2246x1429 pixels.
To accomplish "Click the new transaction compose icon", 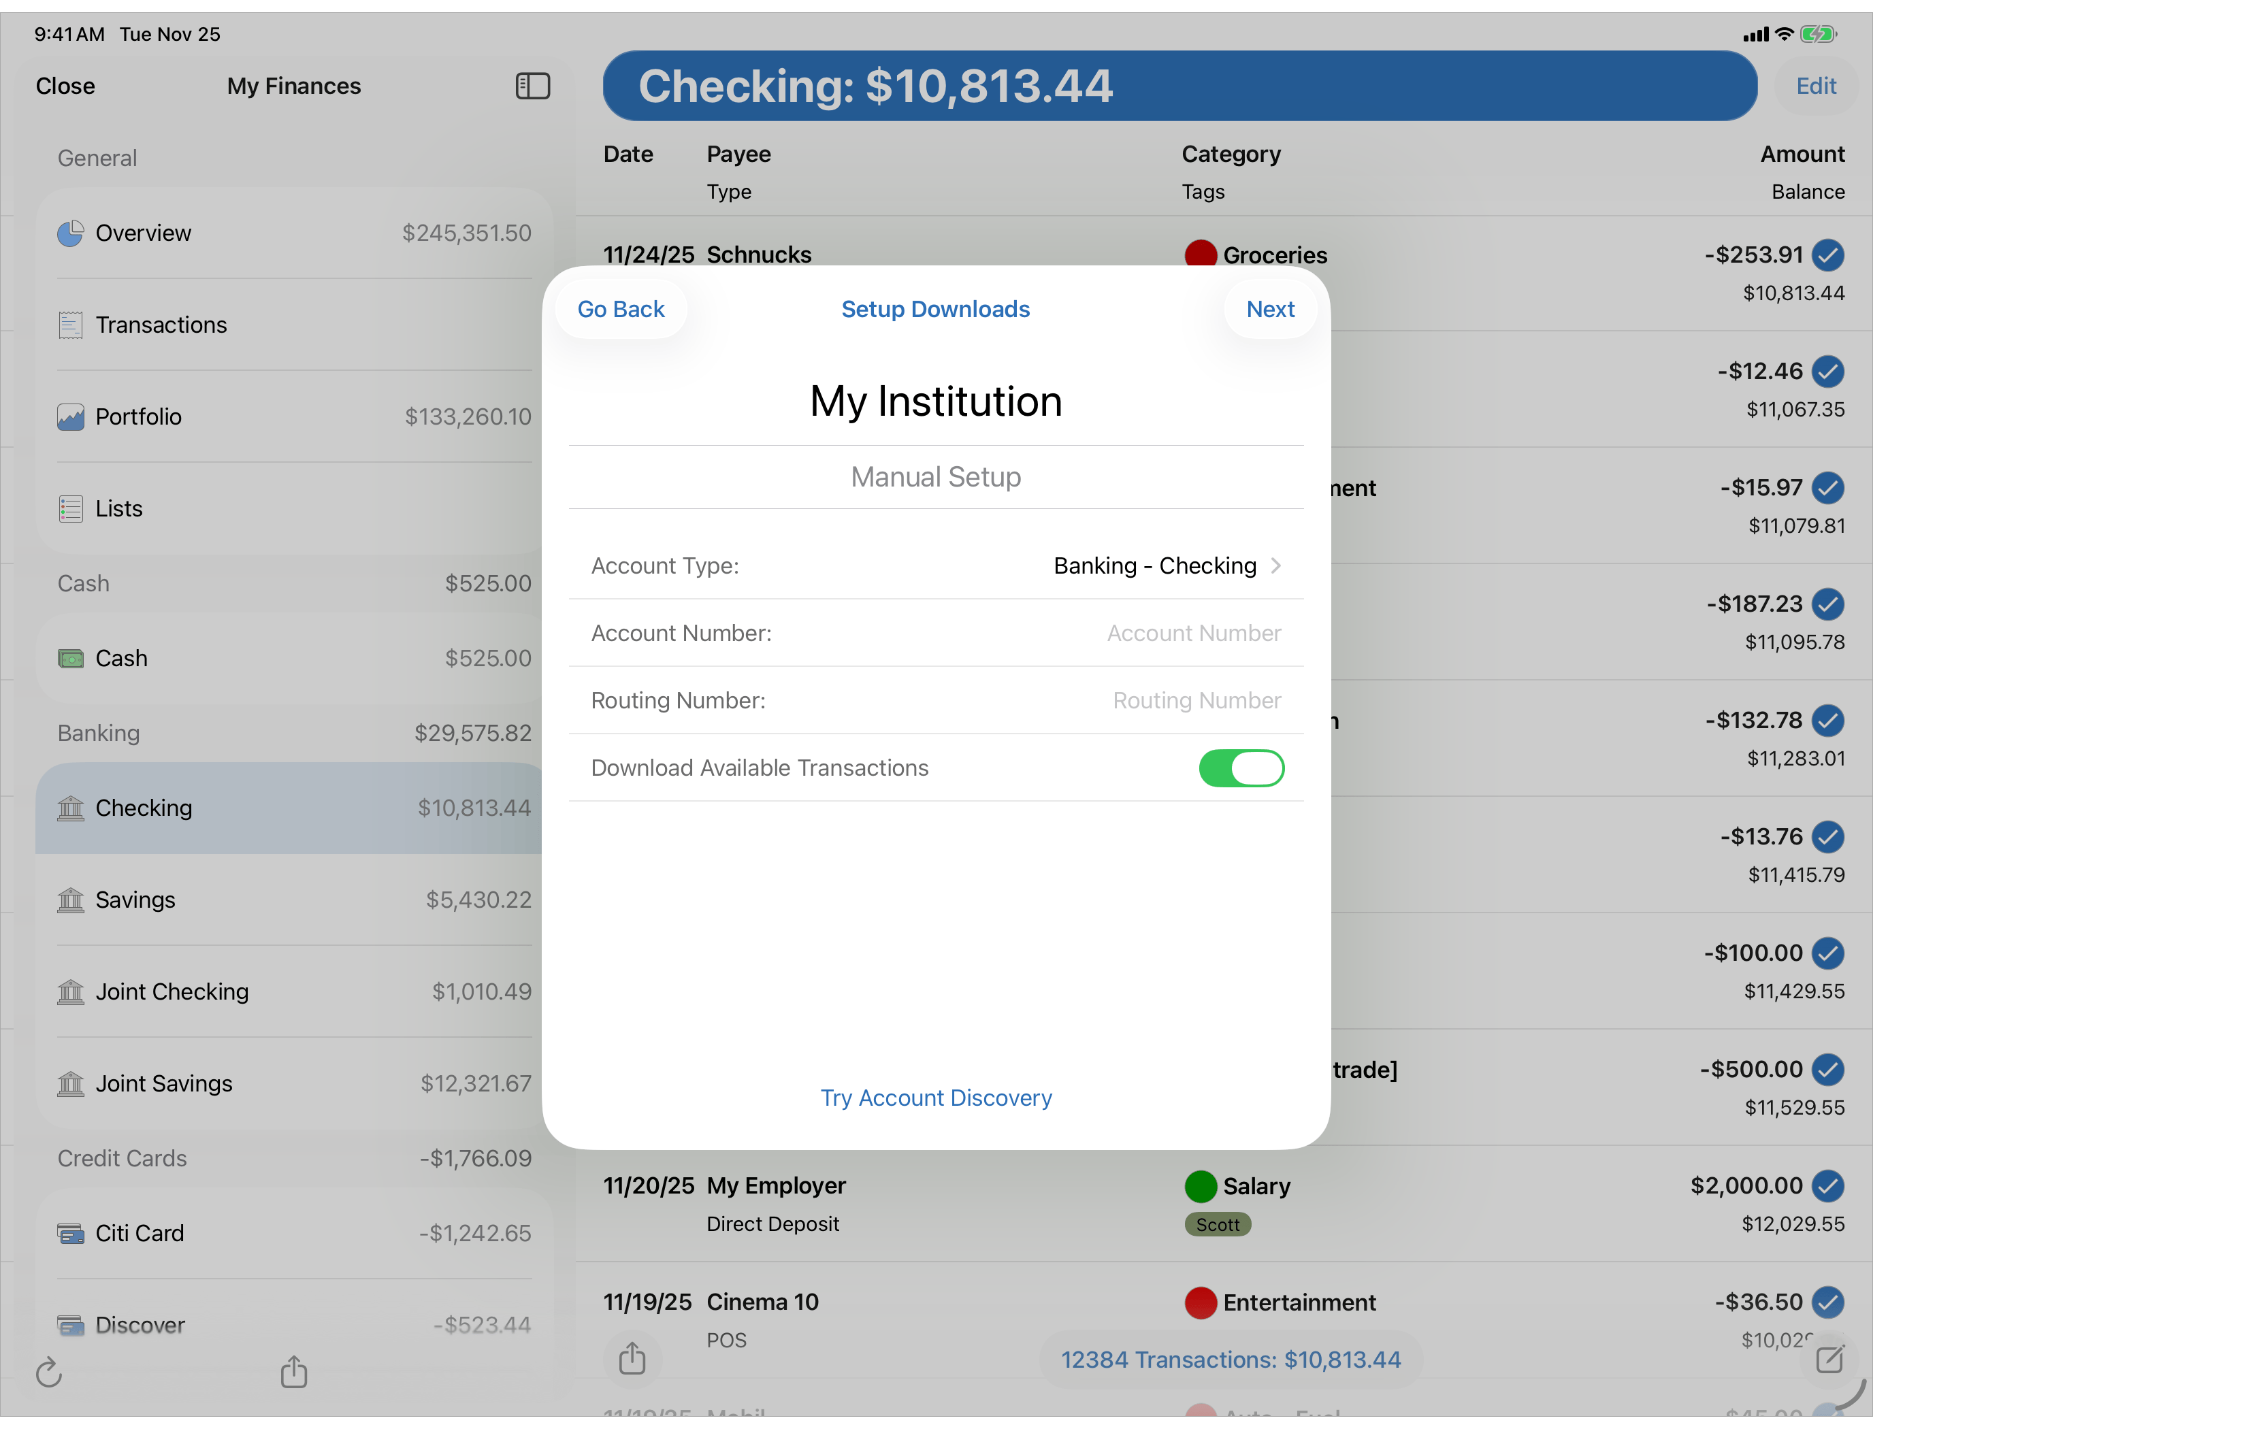I will click(x=1829, y=1359).
